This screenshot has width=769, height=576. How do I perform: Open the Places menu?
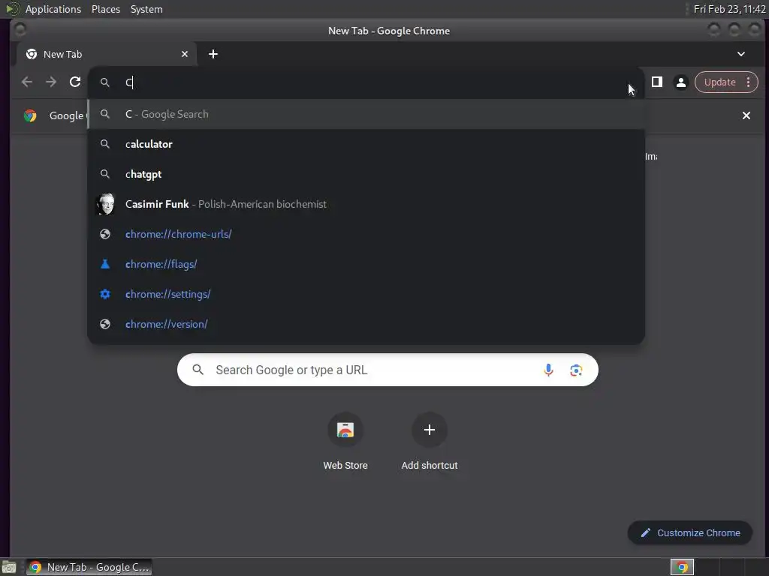point(106,9)
